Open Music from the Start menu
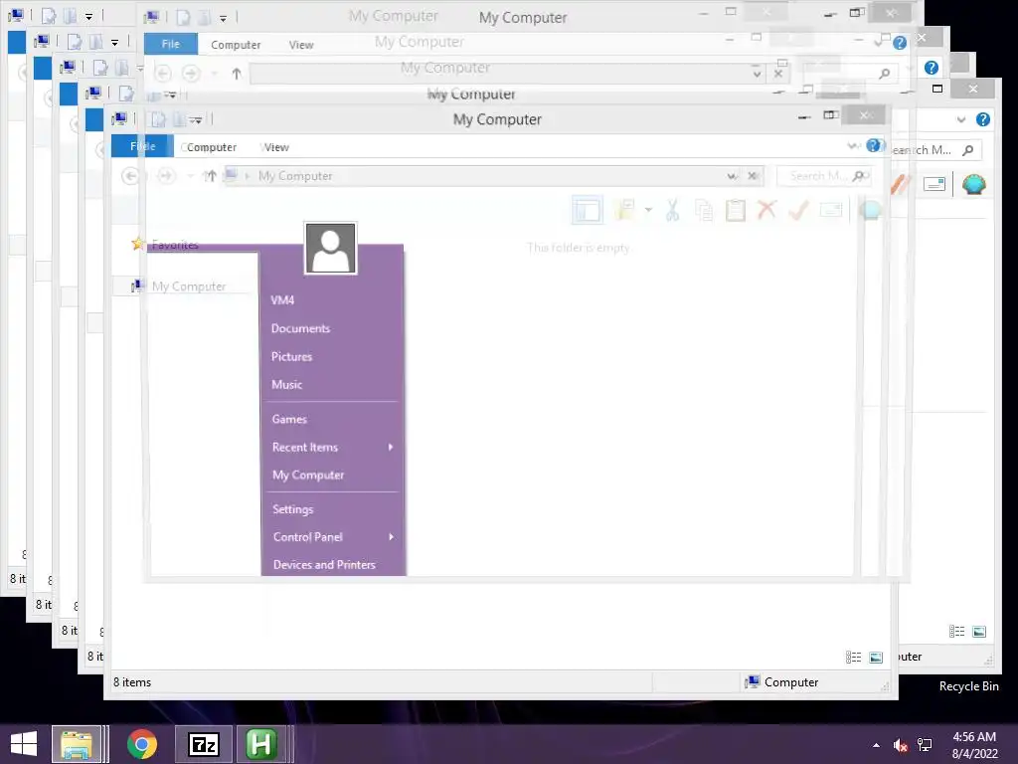 point(286,385)
